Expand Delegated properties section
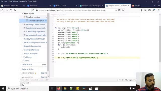 (22, 46)
